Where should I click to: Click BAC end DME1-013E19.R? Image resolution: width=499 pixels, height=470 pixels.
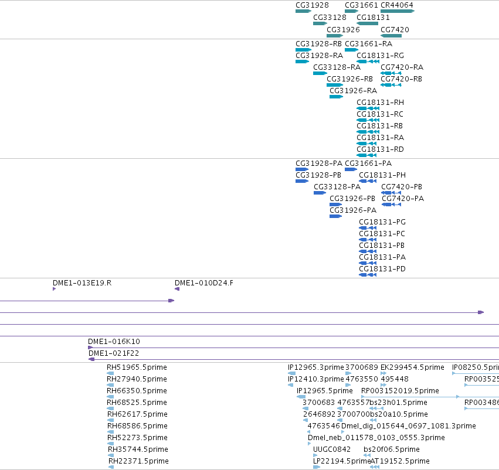pyautogui.click(x=55, y=289)
